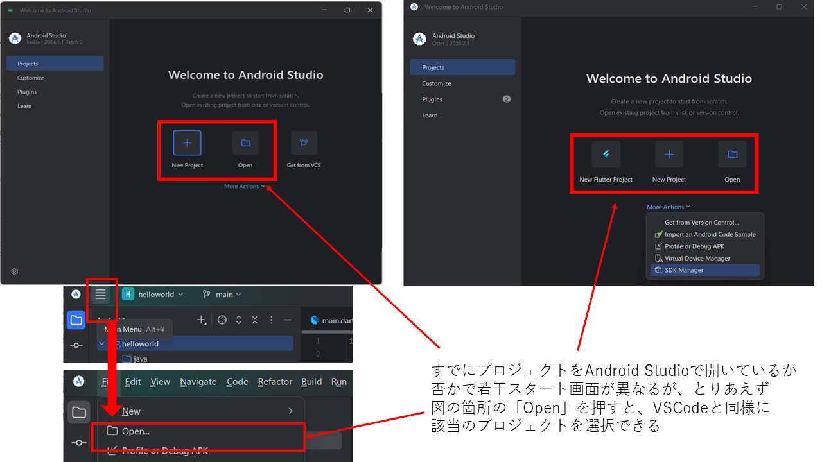Open the Refactor menu
822x462 pixels.
pyautogui.click(x=275, y=381)
